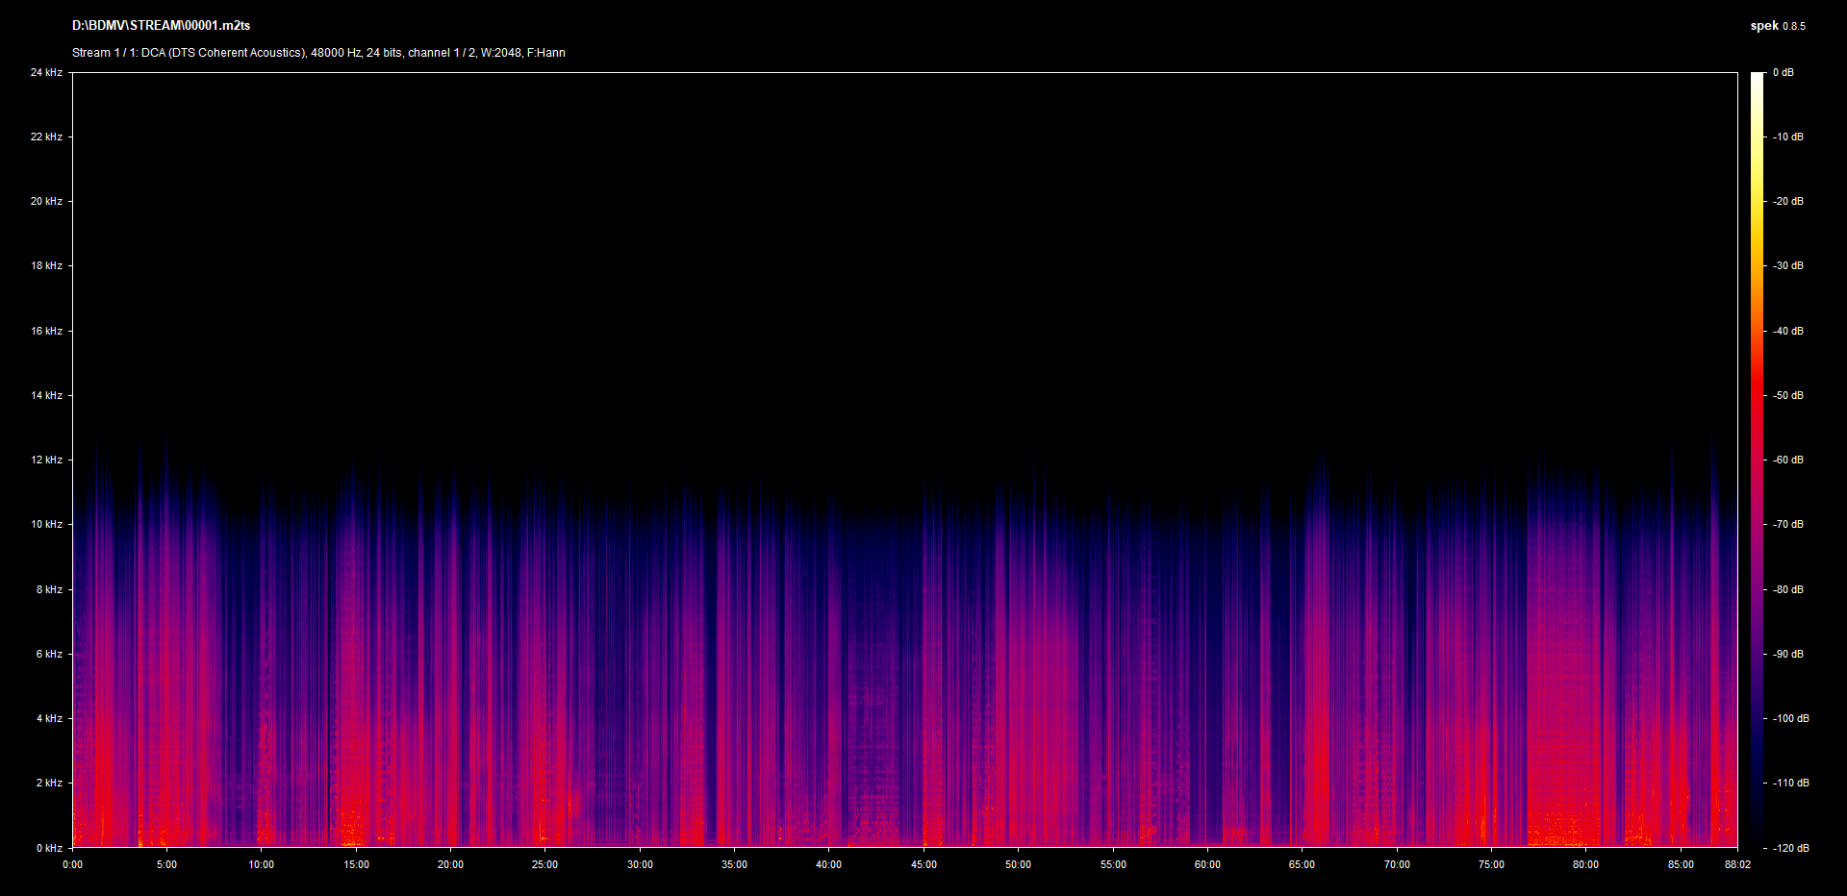The width and height of the screenshot is (1847, 896).
Task: Click the dB color gradient bar
Action: tap(1757, 460)
